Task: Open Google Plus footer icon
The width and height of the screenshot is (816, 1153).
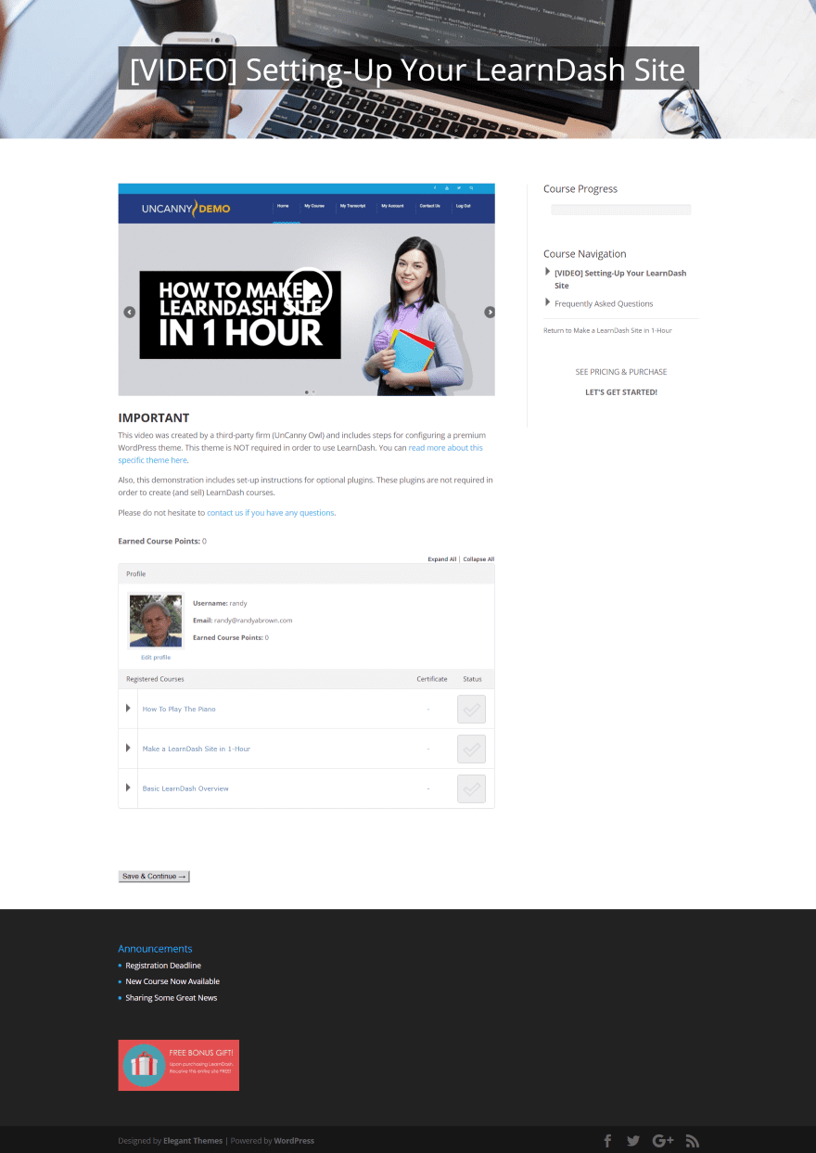Action: [663, 1141]
